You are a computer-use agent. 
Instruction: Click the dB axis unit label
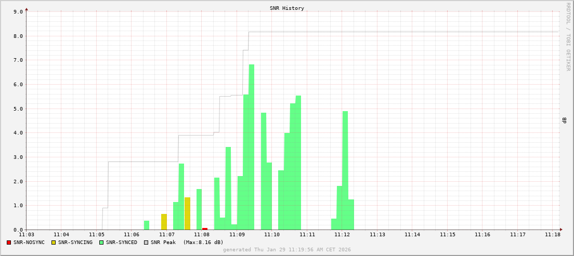tap(564, 120)
